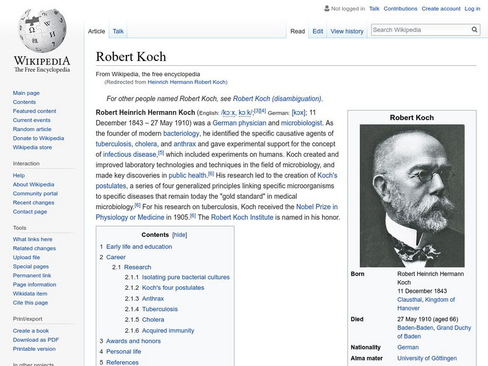This screenshot has height=366, width=488.
Task: Open Related changes
Action: pos(34,248)
